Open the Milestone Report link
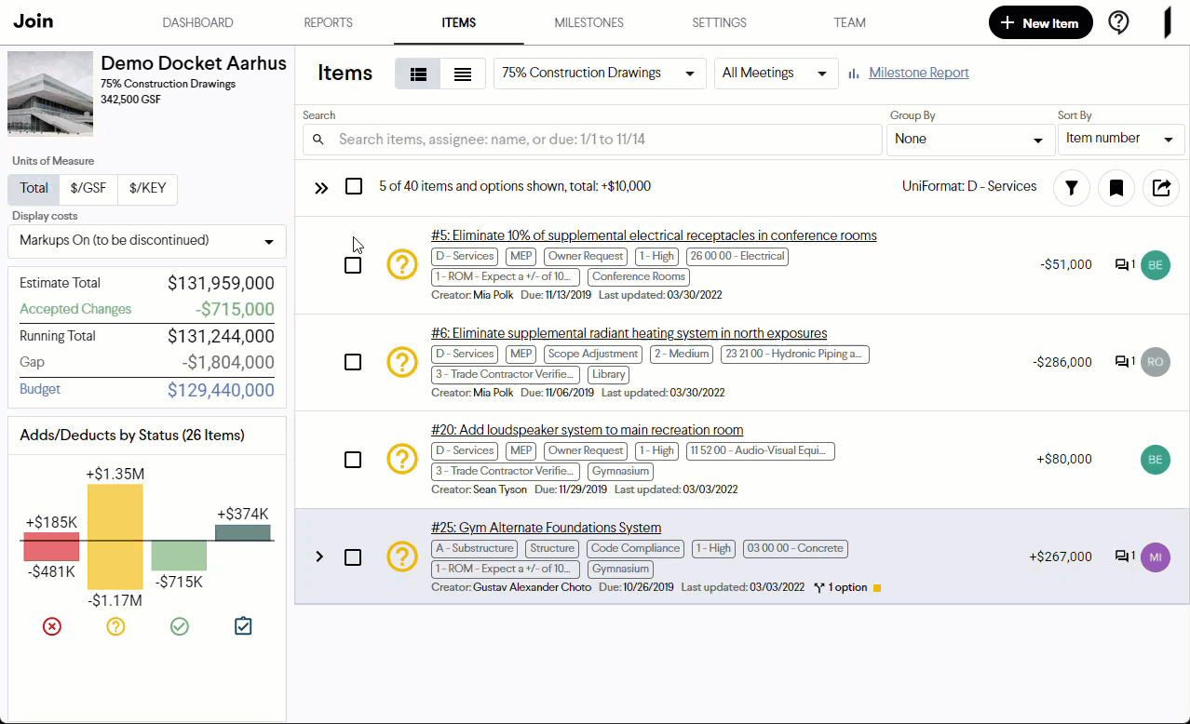 [x=919, y=73]
